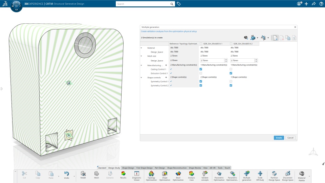Click the add new simulation column icon

click(275, 38)
